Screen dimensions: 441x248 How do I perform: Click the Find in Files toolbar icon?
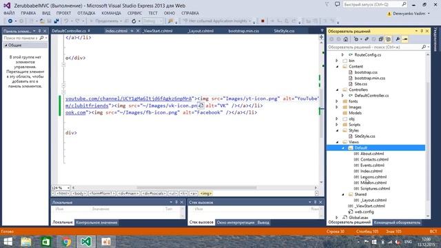pyautogui.click(x=170, y=21)
